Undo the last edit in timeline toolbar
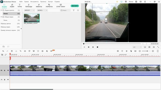The image size is (161, 90). [x=3, y=51]
